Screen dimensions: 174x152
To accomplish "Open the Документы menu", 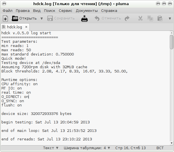I will click(87, 11).
